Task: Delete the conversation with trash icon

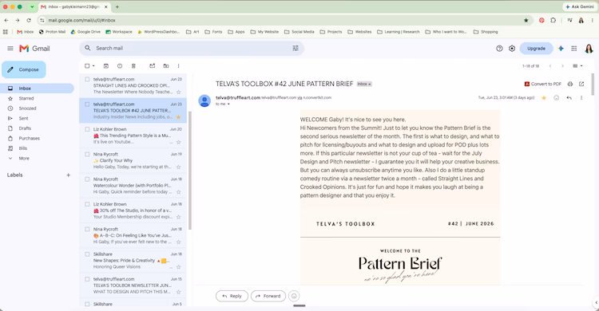Action: coord(133,66)
